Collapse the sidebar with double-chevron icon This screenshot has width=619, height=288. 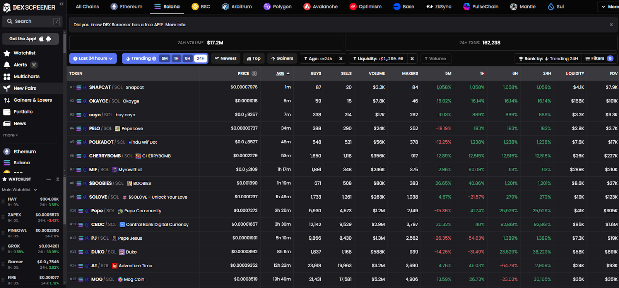[x=62, y=4]
